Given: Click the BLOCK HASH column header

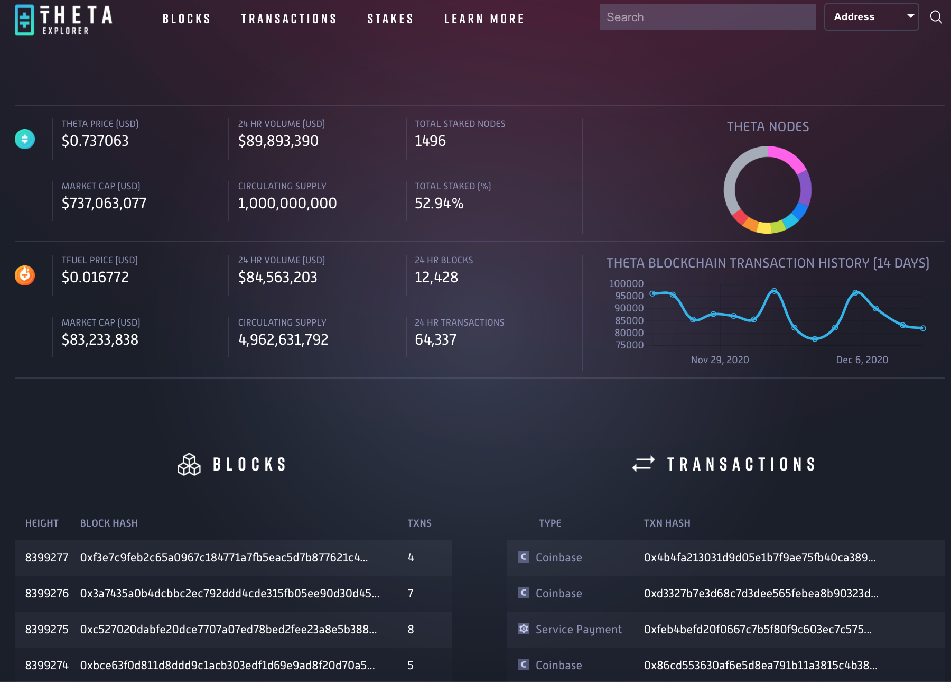Looking at the screenshot, I should (x=109, y=523).
